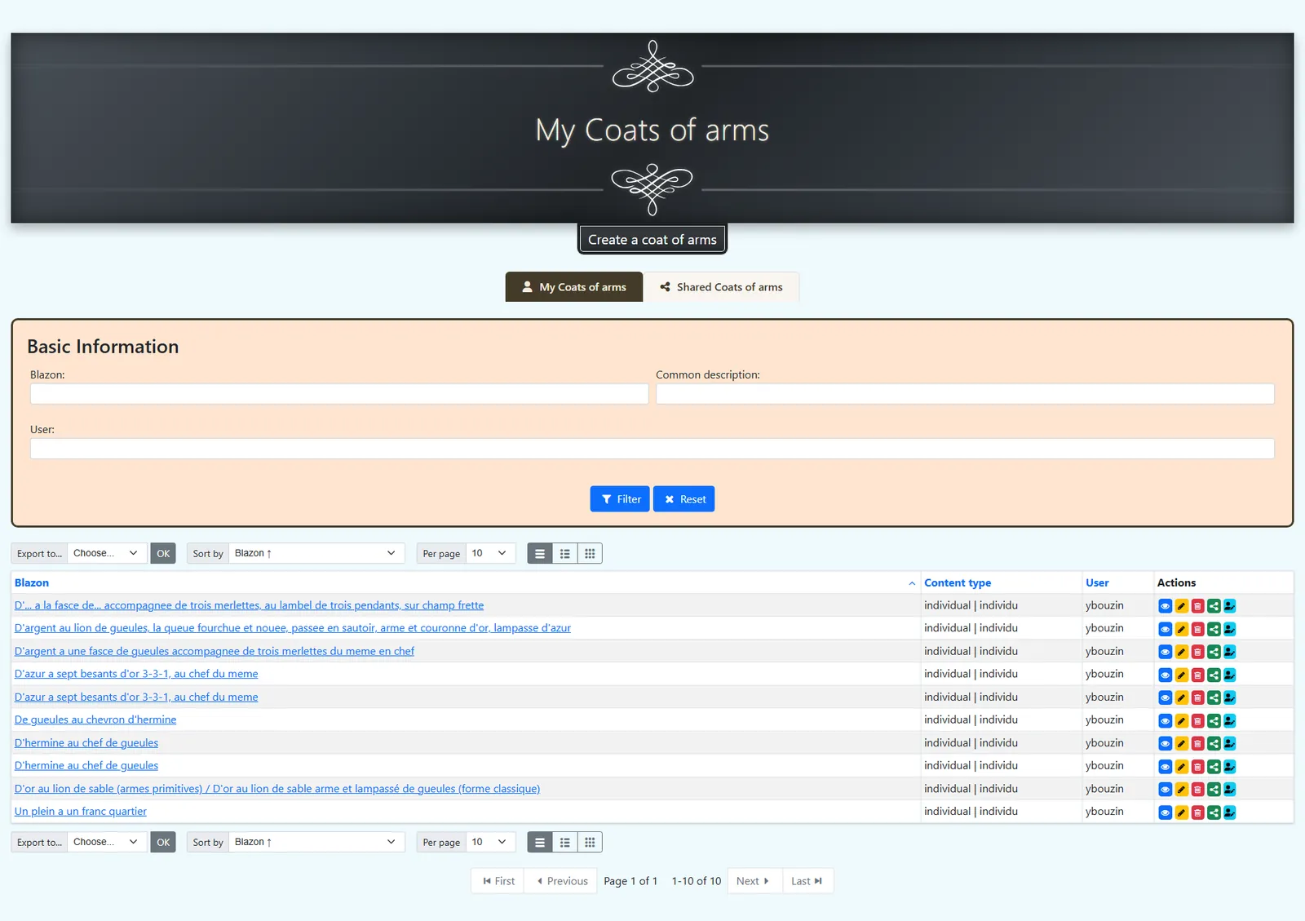
Task: Switch to the Shared Coats of arms tab
Action: point(721,287)
